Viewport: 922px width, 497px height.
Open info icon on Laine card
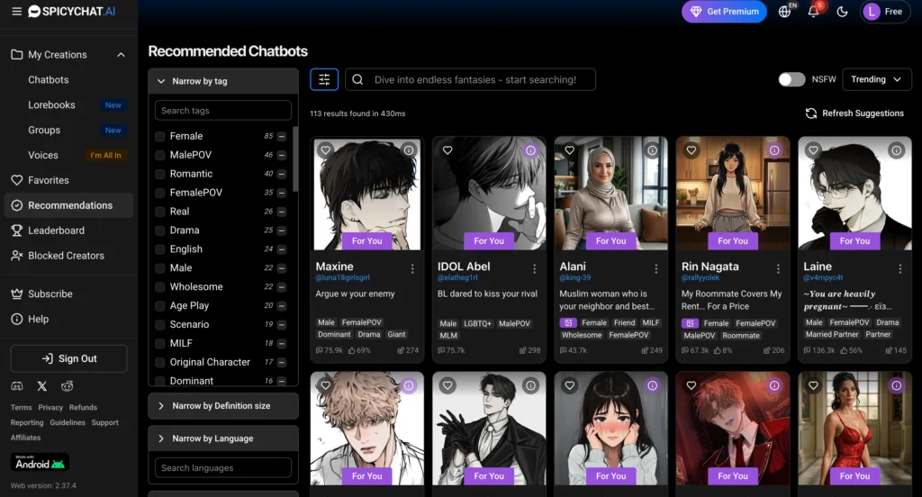tap(896, 150)
